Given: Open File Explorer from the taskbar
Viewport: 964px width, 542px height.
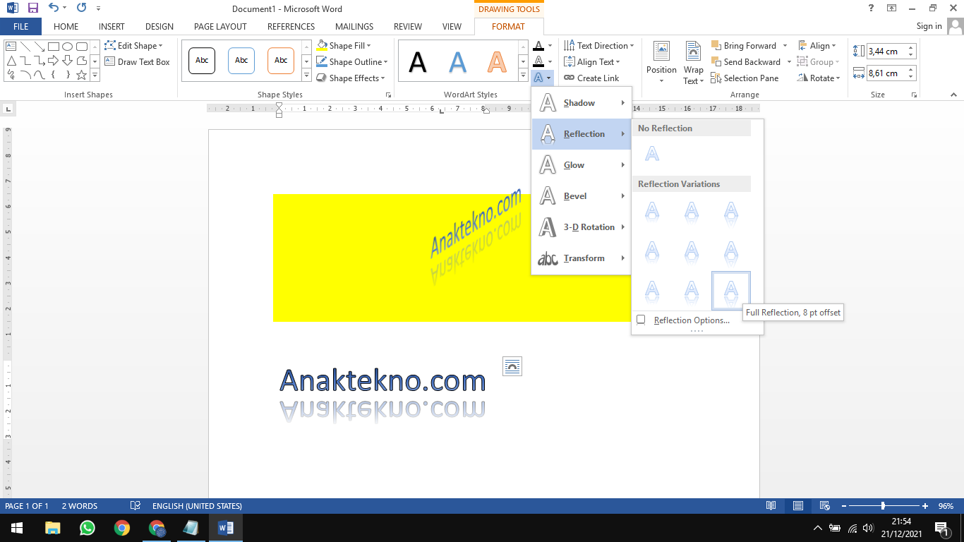Looking at the screenshot, I should point(53,528).
